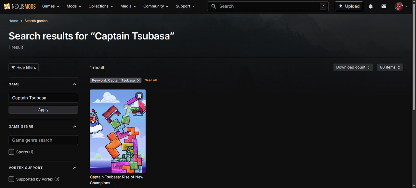Click the Upload button
The image size is (416, 188).
click(x=349, y=6)
